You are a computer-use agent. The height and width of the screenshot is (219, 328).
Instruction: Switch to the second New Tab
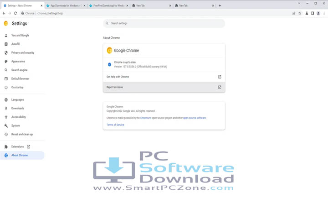pos(195,5)
